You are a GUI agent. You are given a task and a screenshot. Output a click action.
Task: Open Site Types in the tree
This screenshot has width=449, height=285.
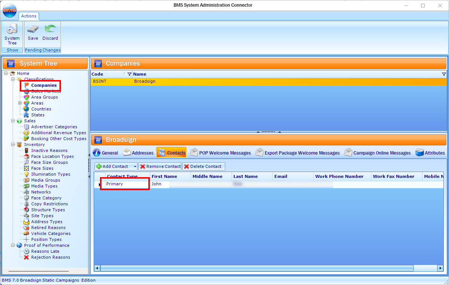coord(42,216)
